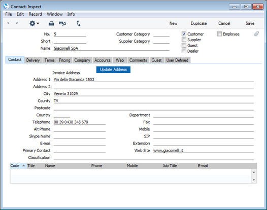Viewport: 267px width, 210px height.
Task: Click the Update Address button
Action: (113, 69)
